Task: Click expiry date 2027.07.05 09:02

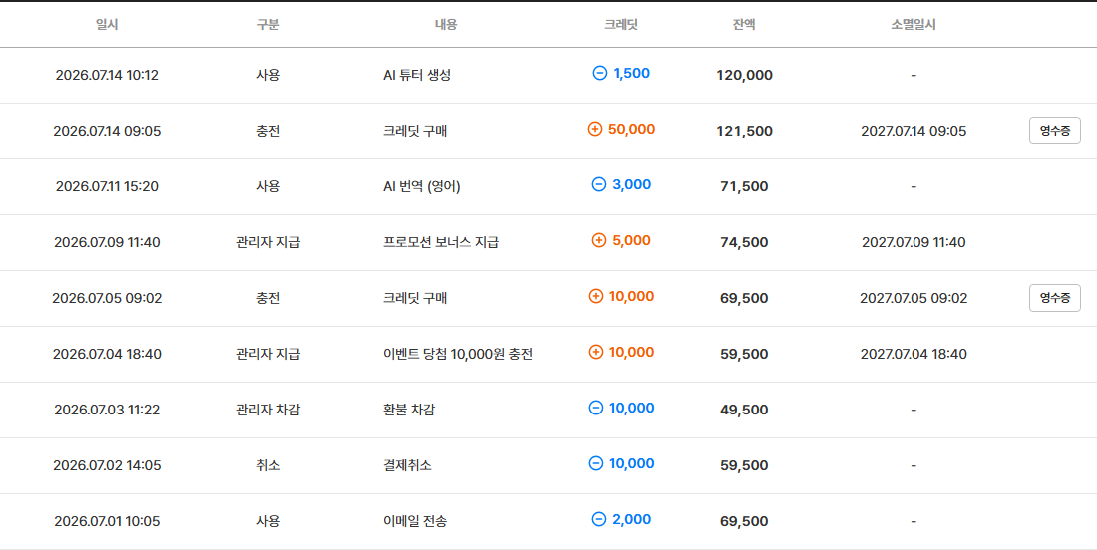Action: [x=914, y=298]
